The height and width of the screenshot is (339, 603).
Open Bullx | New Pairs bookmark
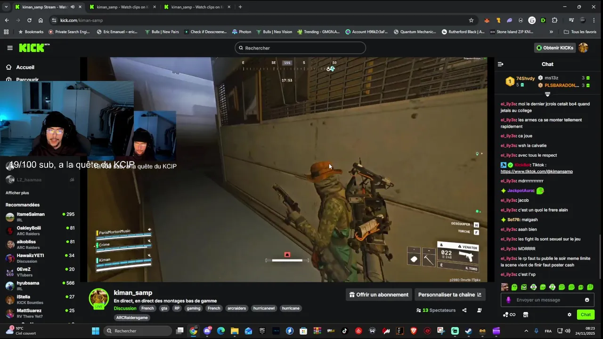[162, 32]
